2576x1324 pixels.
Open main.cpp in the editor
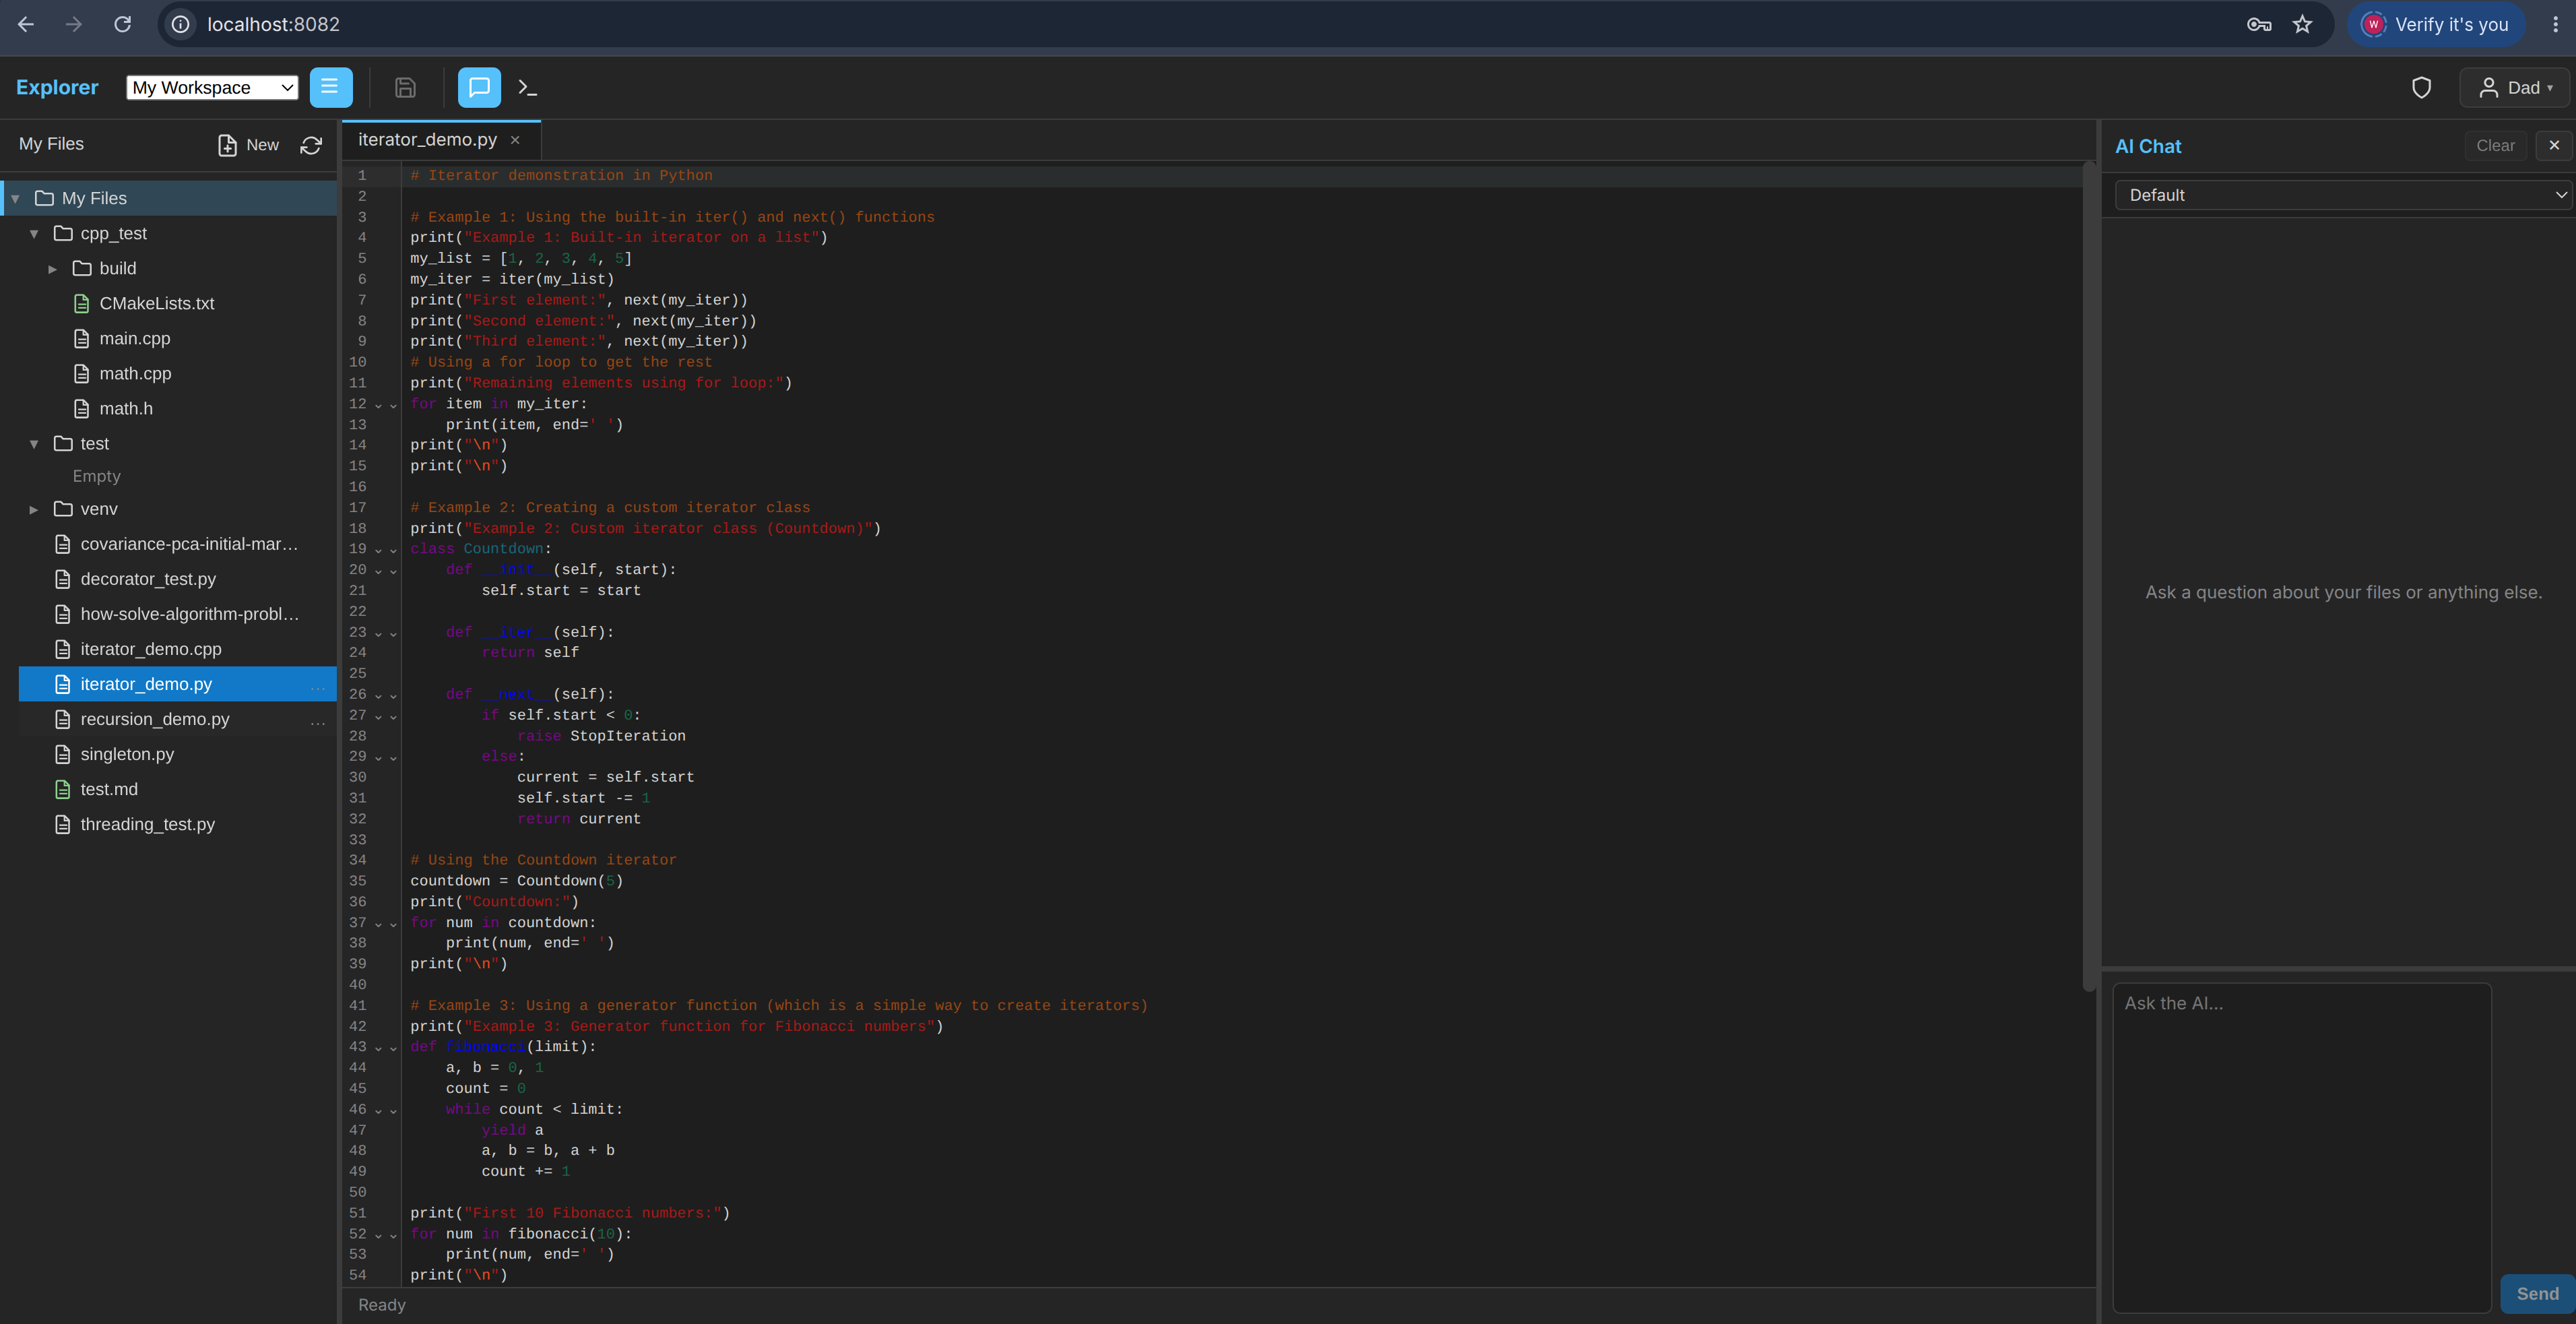click(x=134, y=338)
